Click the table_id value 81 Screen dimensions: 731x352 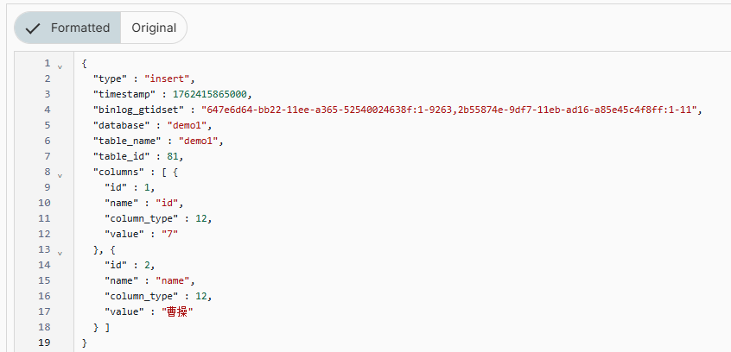point(175,156)
